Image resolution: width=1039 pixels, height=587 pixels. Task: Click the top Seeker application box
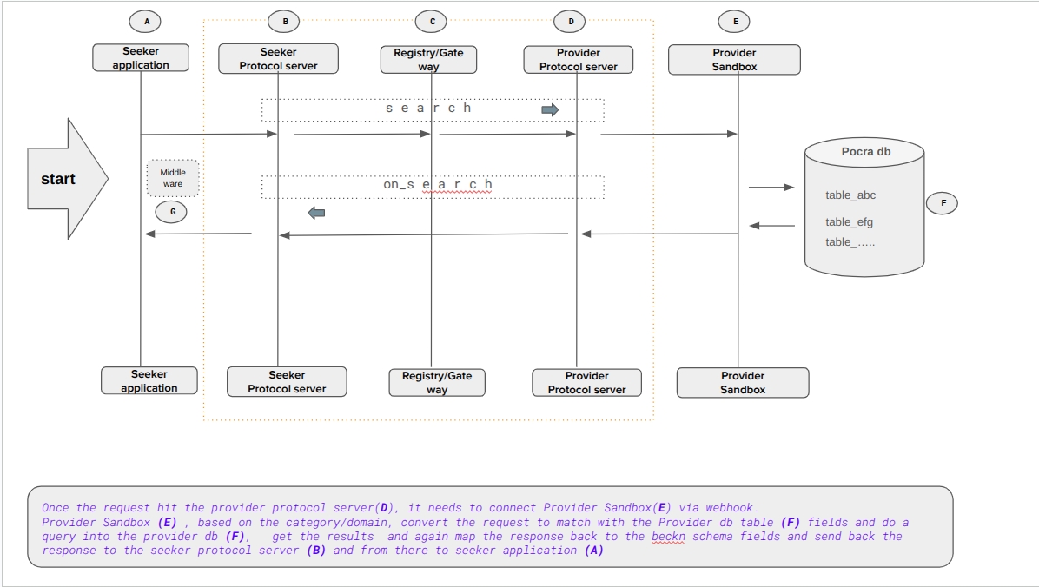click(x=141, y=58)
